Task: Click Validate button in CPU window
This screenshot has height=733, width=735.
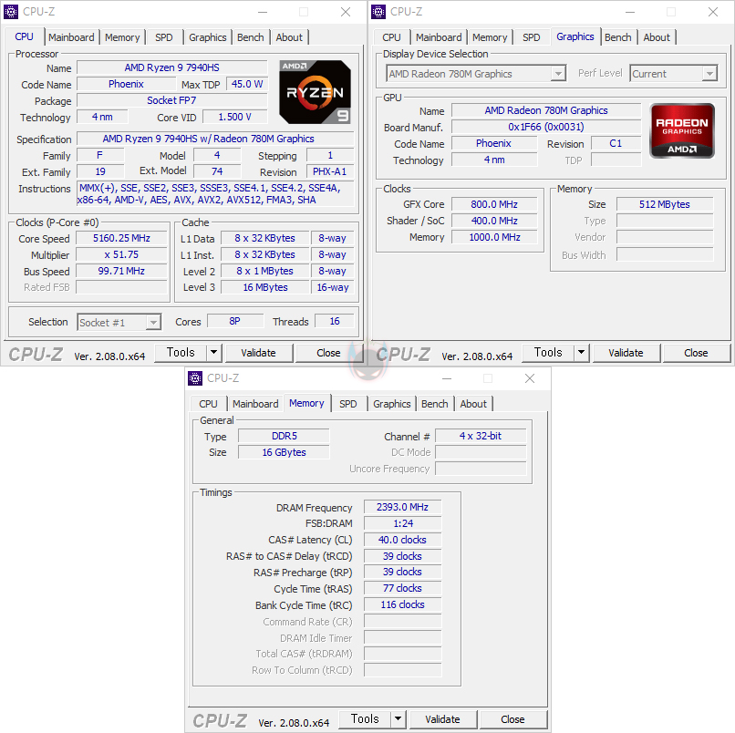Action: [x=258, y=353]
